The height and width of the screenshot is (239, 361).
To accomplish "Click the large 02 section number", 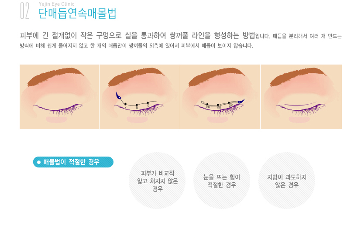I will [24, 10].
